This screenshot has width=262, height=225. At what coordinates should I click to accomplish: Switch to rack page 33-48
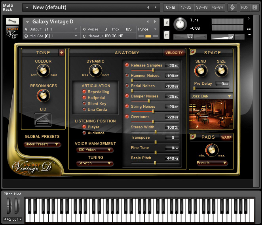tap(202, 8)
